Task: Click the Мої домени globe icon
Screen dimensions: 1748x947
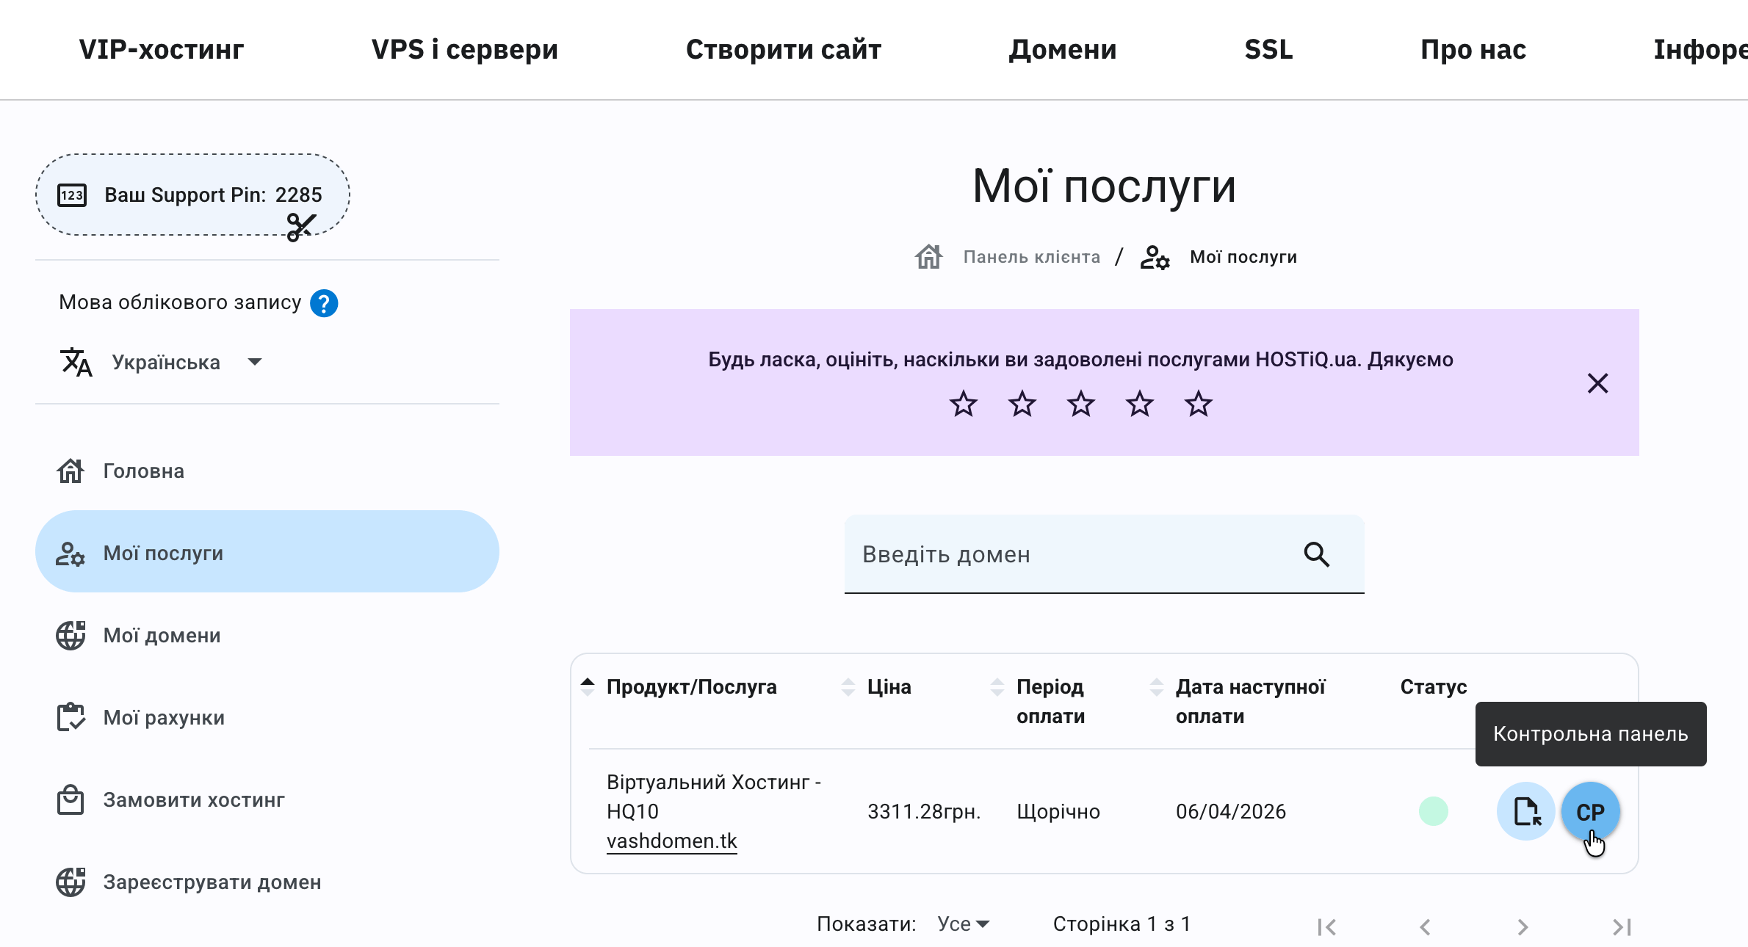Action: pos(70,635)
